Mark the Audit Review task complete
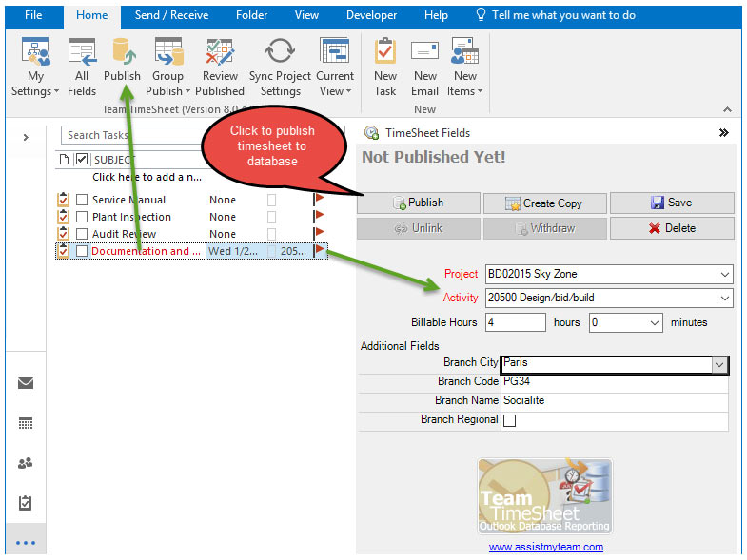 click(x=82, y=234)
